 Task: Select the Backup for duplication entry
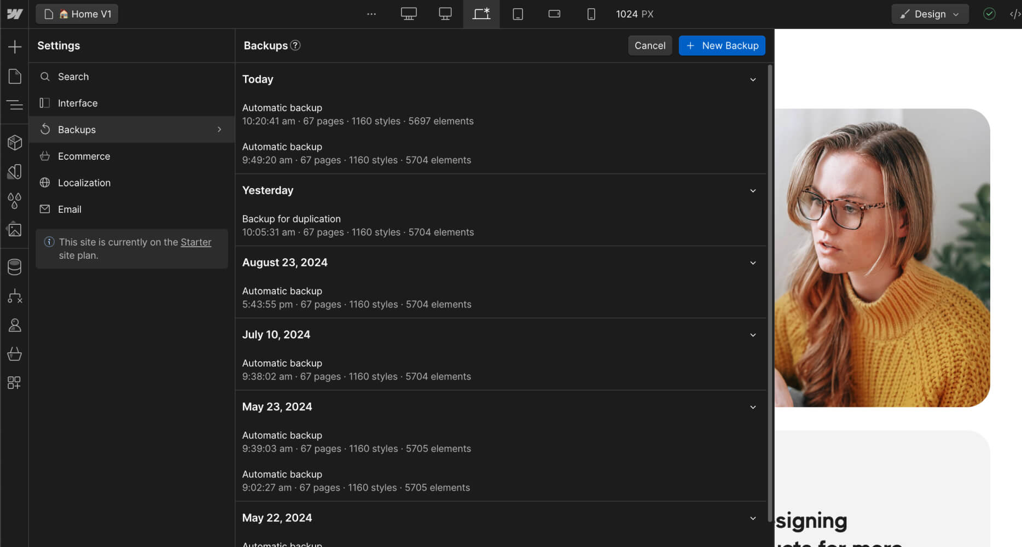(501, 225)
